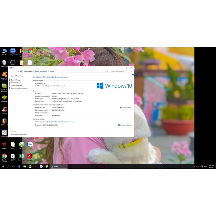216x216 pixels.
Task: Click System breadcrumb item
Action: click(x=52, y=71)
